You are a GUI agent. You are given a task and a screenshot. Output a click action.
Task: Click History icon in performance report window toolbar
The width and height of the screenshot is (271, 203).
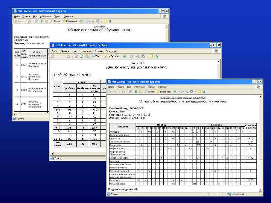click(x=175, y=92)
